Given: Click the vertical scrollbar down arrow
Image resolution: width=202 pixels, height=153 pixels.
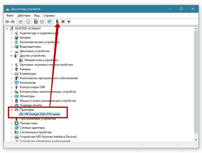Looking at the screenshot, I should pyautogui.click(x=196, y=139).
